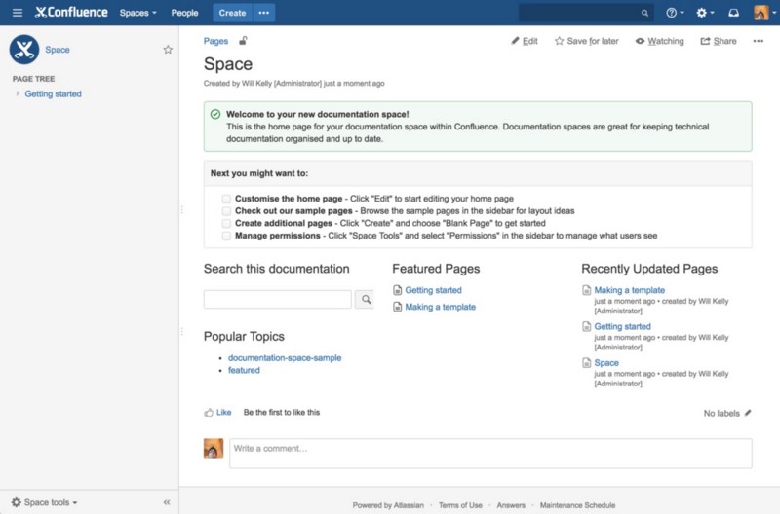
Task: Click the pencil icon next to No labels
Action: coord(748,413)
